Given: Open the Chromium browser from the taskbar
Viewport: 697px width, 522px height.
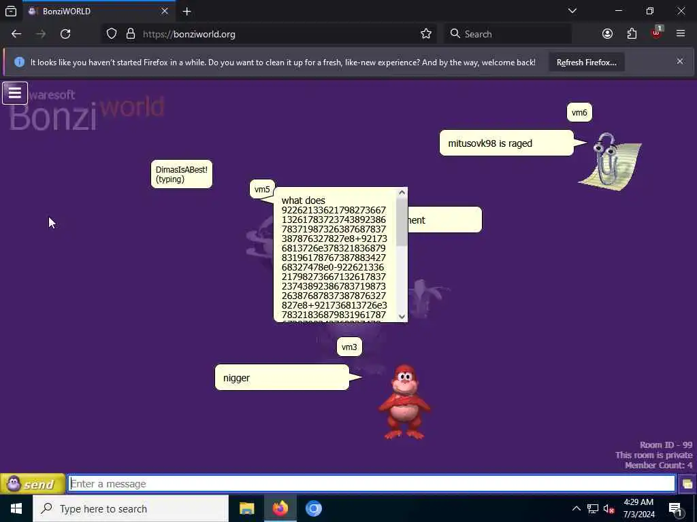Looking at the screenshot, I should [x=313, y=508].
